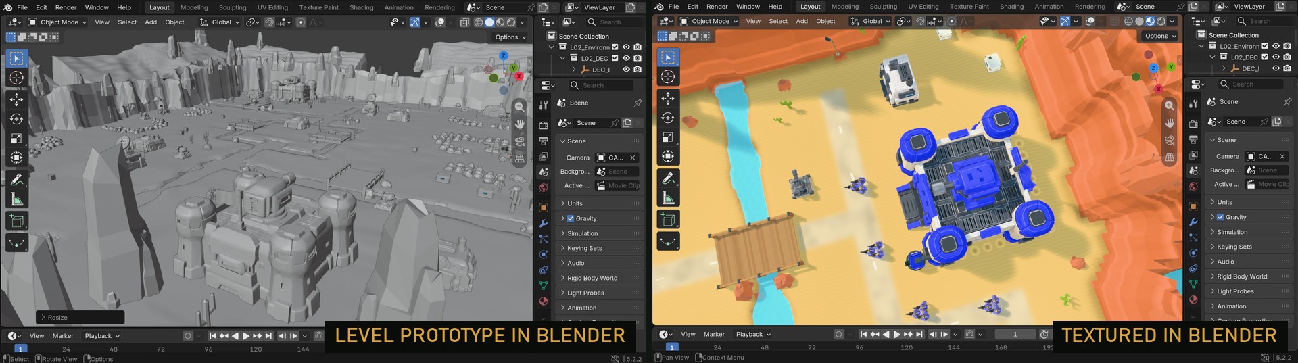Expand the Units panel in the prototype window
1298x363 pixels.
pyautogui.click(x=600, y=203)
